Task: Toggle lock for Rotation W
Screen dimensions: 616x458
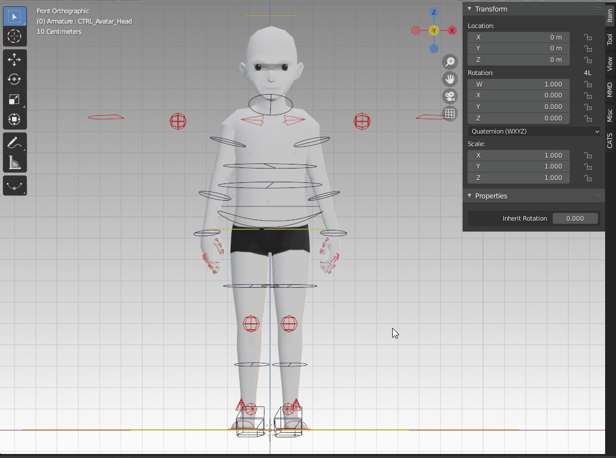Action: click(588, 84)
